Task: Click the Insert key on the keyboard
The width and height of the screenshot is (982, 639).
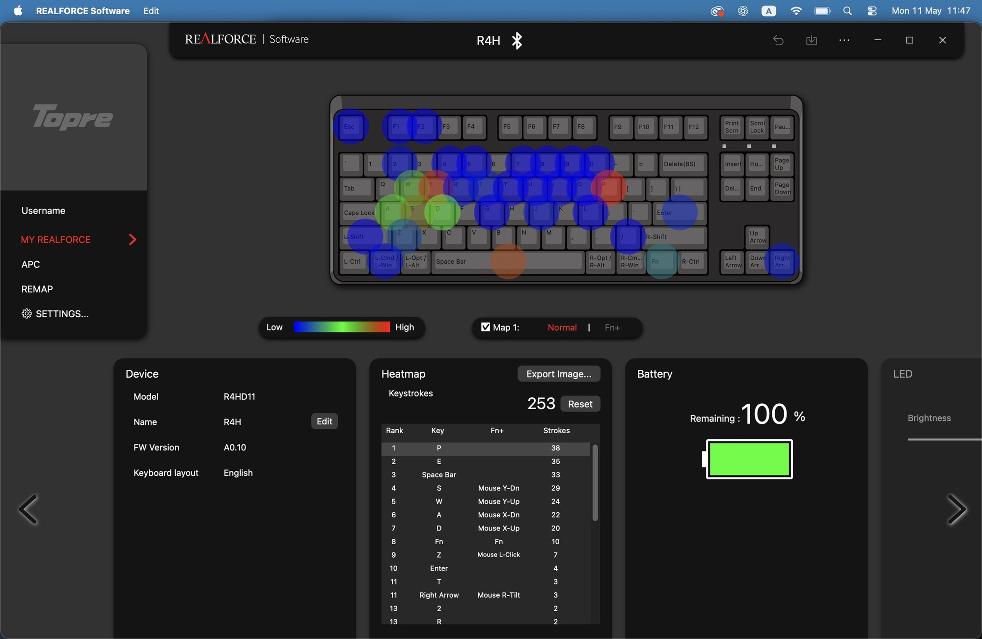Action: tap(733, 164)
